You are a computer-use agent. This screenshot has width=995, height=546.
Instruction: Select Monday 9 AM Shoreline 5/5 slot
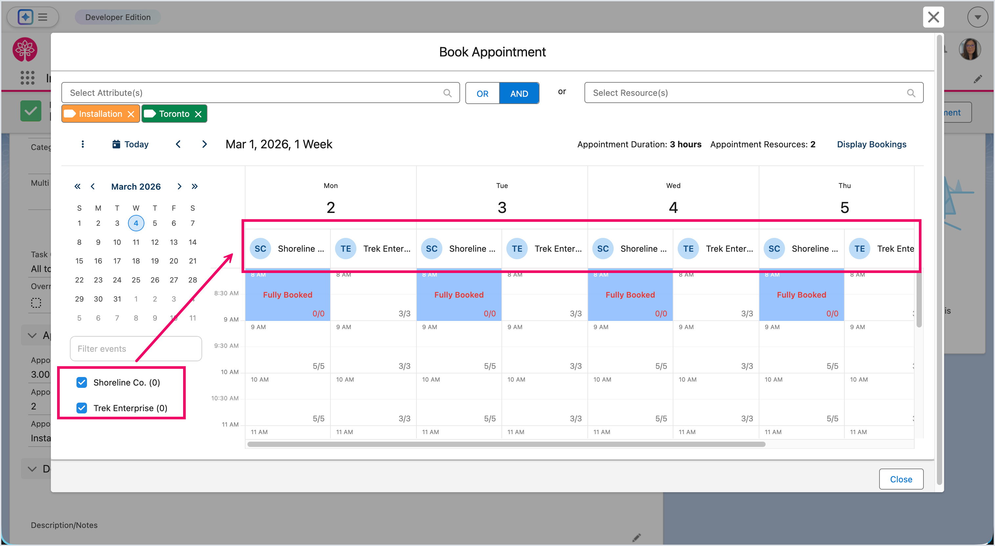point(288,347)
